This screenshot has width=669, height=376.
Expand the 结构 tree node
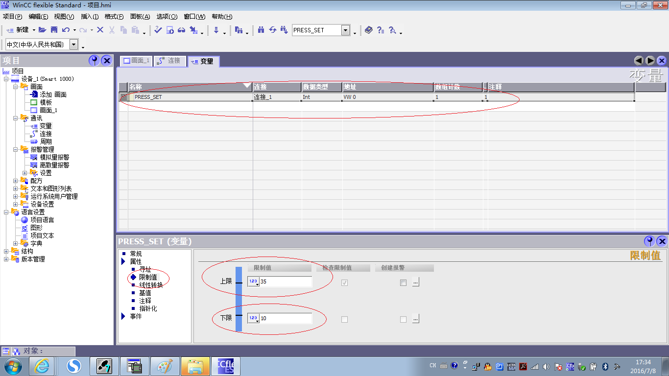pos(6,251)
